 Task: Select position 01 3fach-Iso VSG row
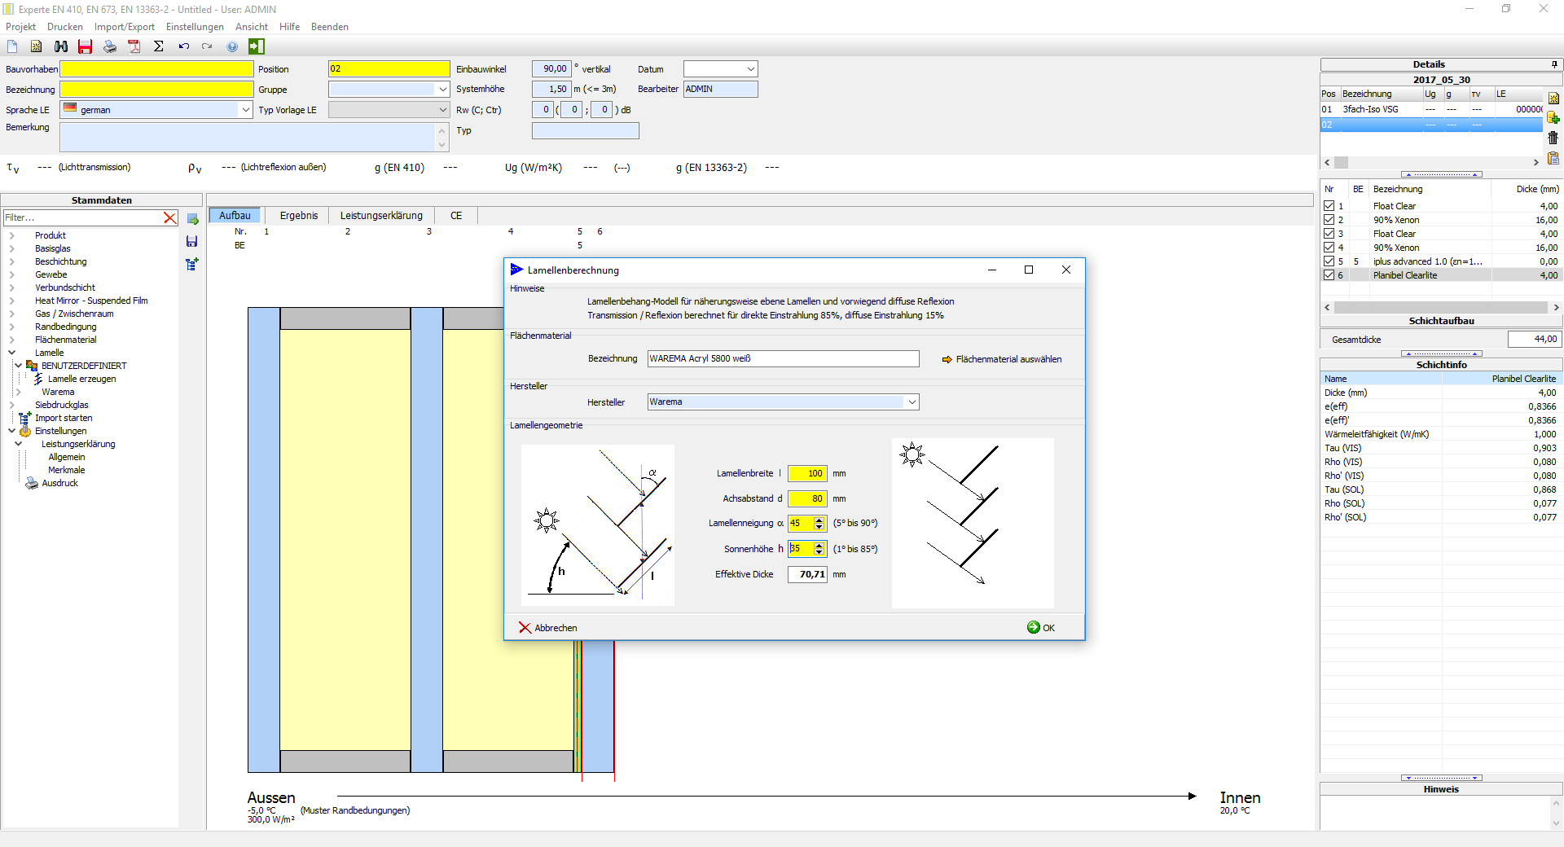pos(1430,109)
